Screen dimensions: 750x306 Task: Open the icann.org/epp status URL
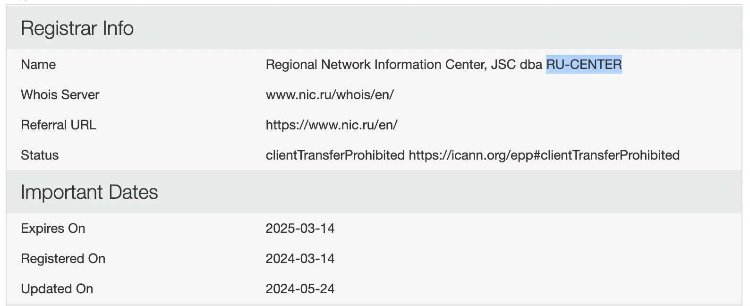544,155
